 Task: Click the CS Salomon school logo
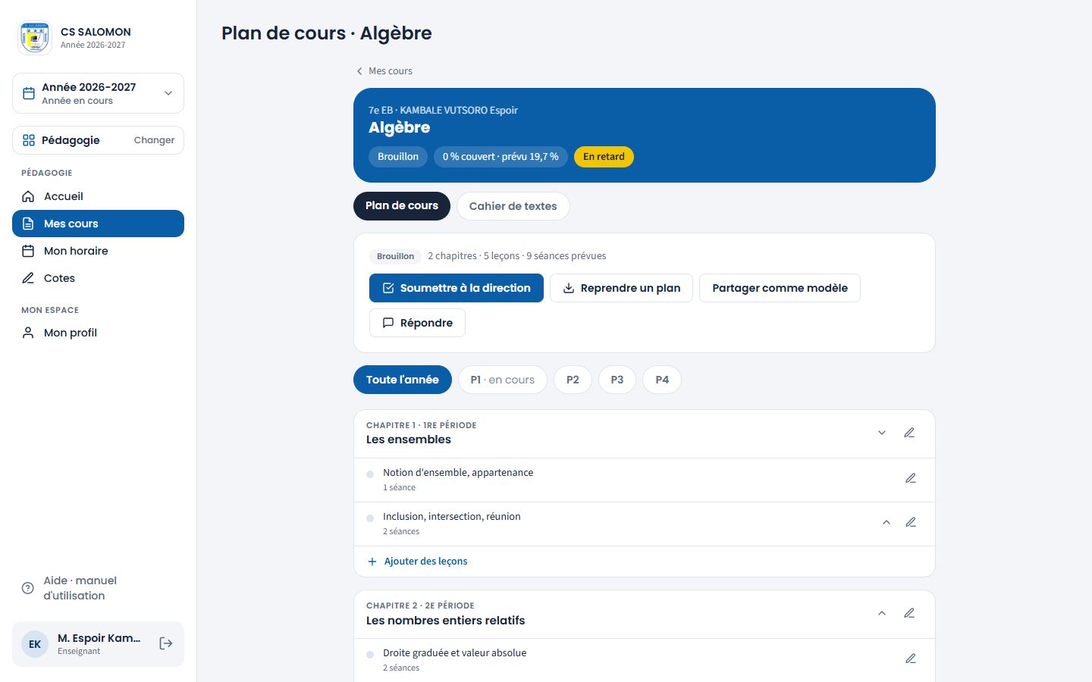pyautogui.click(x=35, y=38)
